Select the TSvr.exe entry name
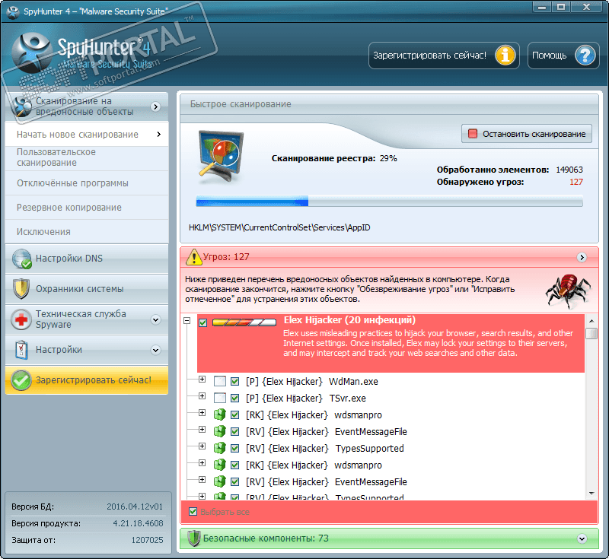The image size is (609, 559). 347,399
